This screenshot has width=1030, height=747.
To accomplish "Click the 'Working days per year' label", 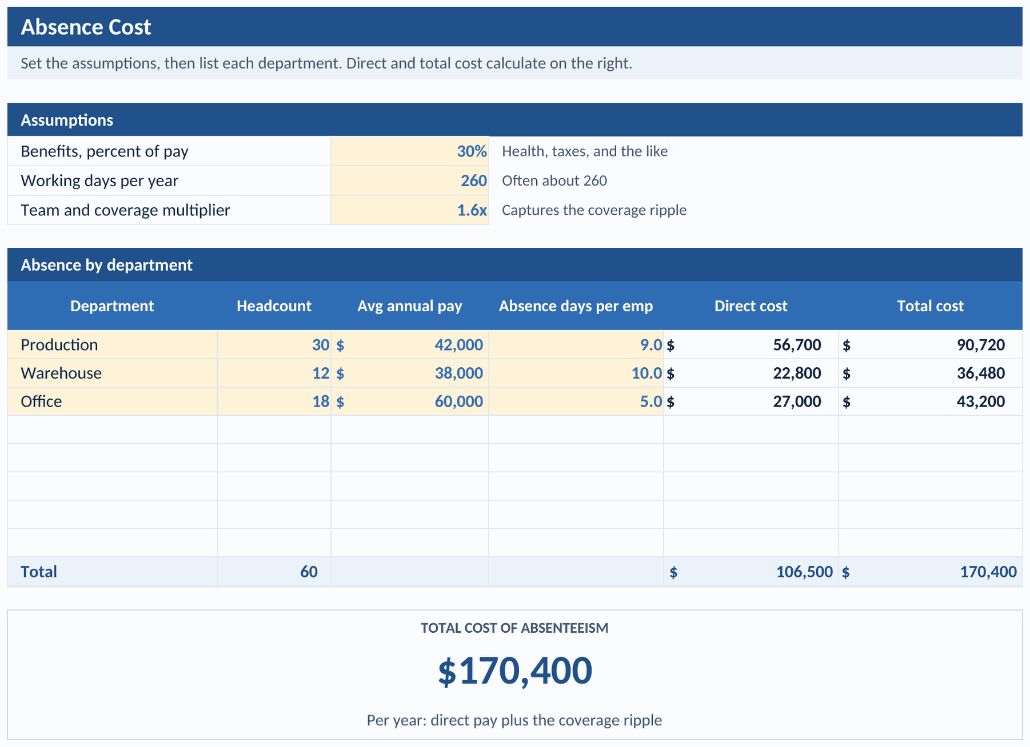I will click(x=99, y=181).
